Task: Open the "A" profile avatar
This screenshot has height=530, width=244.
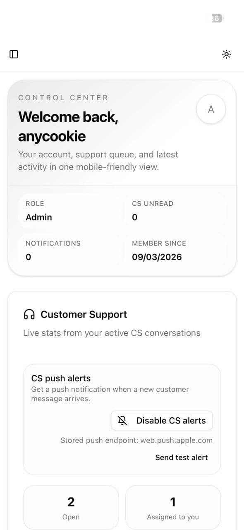Action: 211,109
